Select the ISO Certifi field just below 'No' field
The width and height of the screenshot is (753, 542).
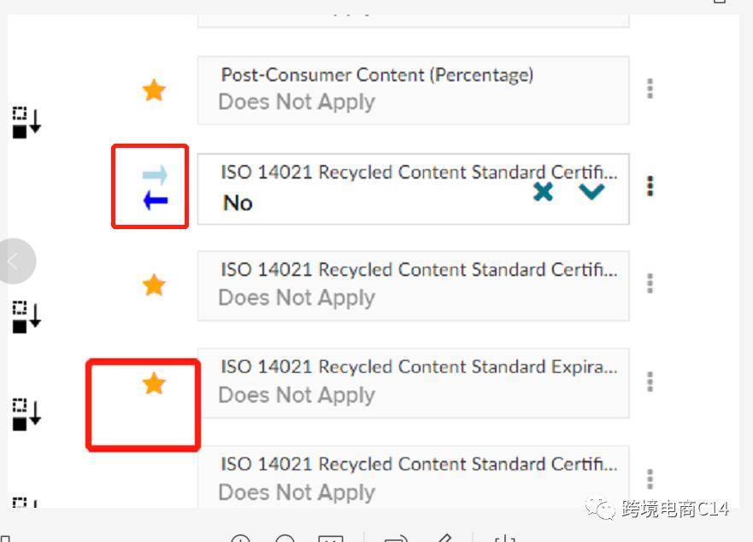coord(413,285)
